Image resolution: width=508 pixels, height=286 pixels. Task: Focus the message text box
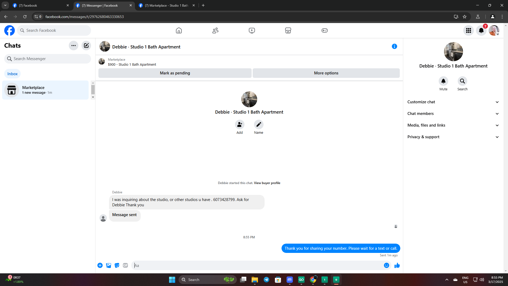click(x=257, y=265)
